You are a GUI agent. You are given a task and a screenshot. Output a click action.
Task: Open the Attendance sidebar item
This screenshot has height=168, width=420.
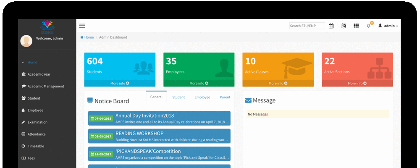(37, 134)
